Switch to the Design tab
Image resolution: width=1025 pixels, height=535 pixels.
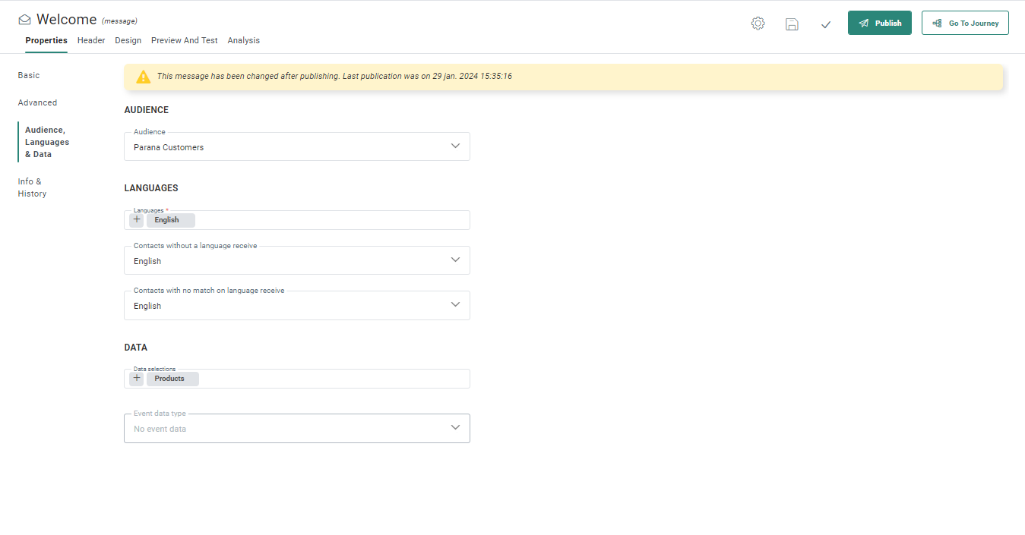[128, 40]
